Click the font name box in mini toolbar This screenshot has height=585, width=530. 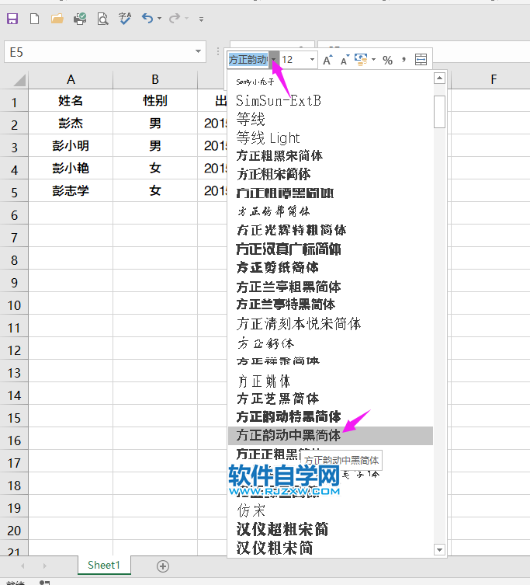(248, 59)
